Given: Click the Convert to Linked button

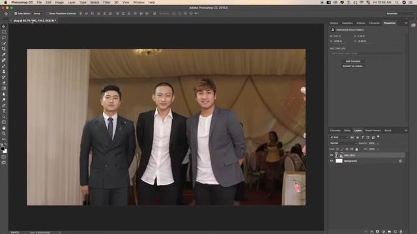Looking at the screenshot, I should pyautogui.click(x=353, y=66).
